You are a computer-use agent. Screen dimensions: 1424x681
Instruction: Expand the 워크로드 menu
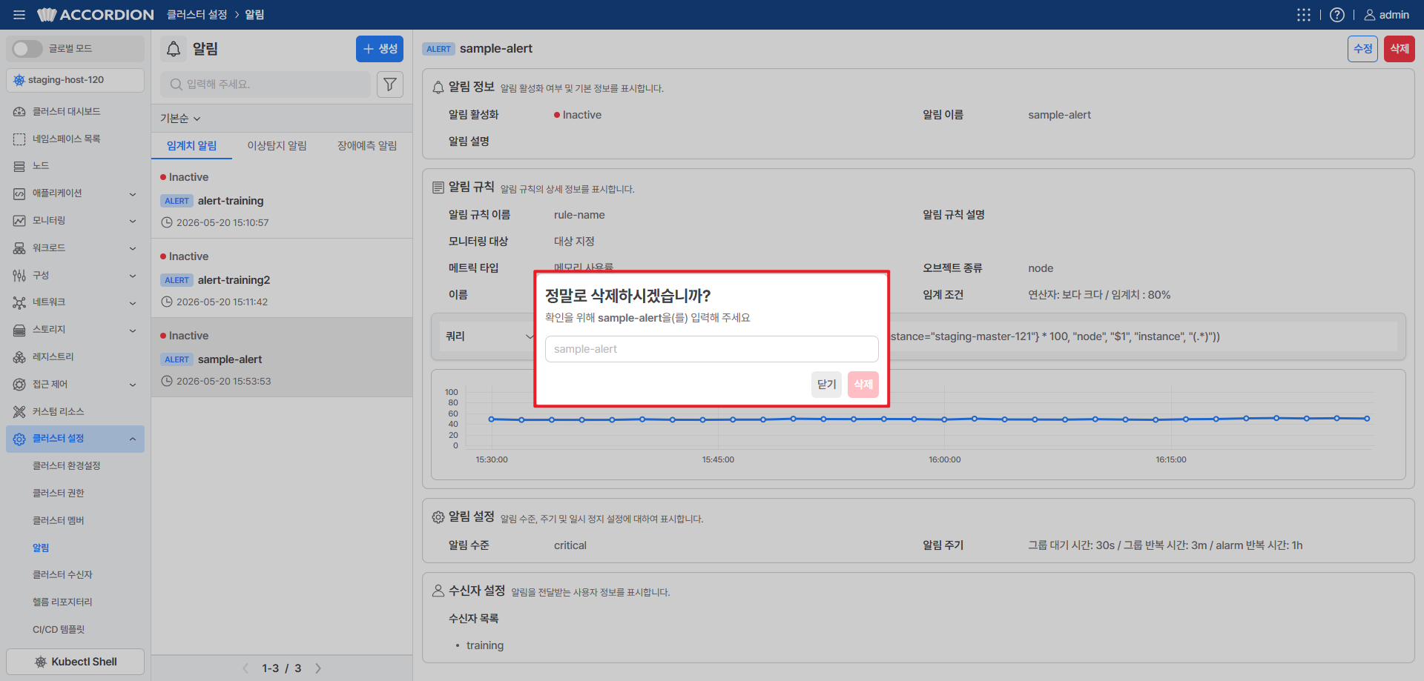tap(75, 248)
